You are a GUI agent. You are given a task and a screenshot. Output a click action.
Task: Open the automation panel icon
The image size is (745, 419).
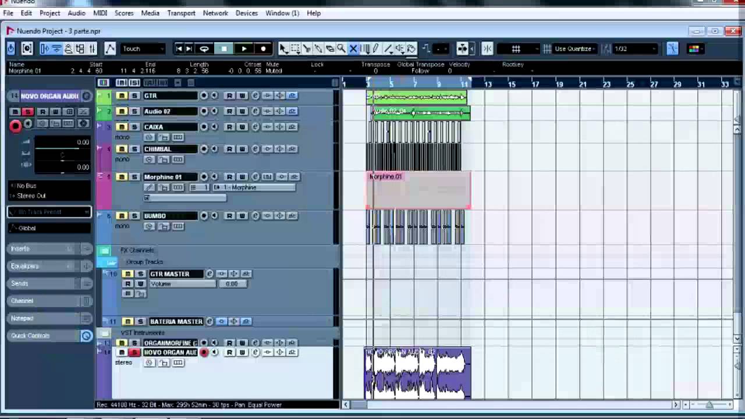coord(110,49)
